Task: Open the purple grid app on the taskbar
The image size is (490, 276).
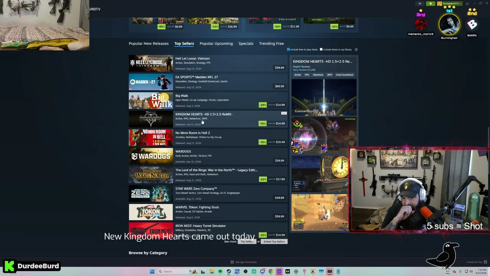Action: click(x=279, y=271)
